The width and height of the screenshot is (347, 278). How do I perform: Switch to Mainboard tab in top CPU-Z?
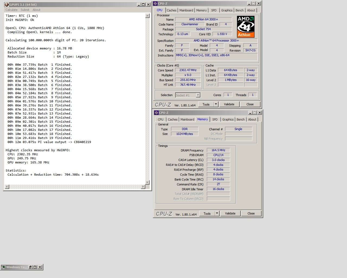(186, 10)
